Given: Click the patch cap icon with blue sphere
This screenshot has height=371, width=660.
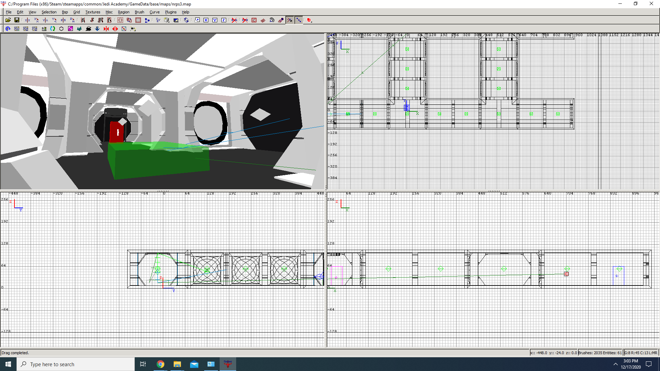Looking at the screenshot, I should pyautogui.click(x=281, y=20).
